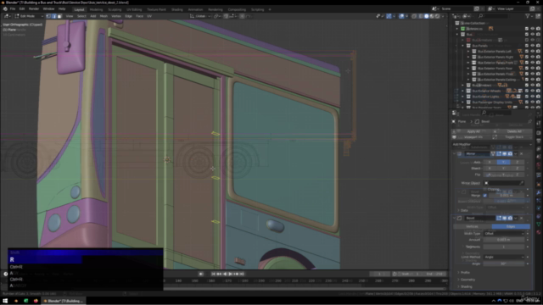Viewport: 543px width, 305px height.
Task: Open the Limit Method Angle dropdown
Action: [504, 257]
